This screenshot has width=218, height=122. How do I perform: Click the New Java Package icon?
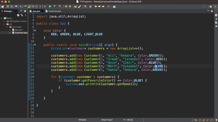click(66, 6)
